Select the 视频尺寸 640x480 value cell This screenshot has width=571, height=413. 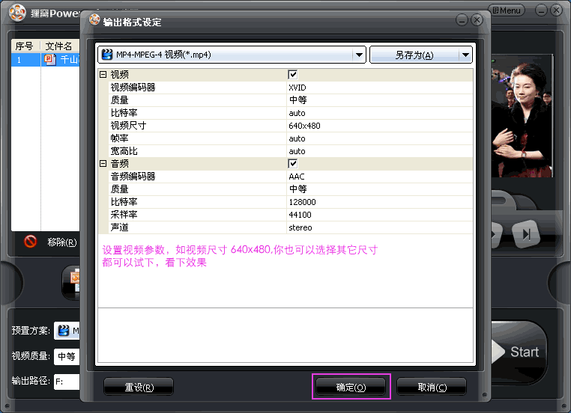(379, 126)
